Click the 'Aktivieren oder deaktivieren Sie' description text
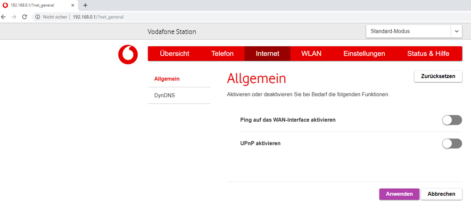The height and width of the screenshot is (207, 471). (308, 95)
